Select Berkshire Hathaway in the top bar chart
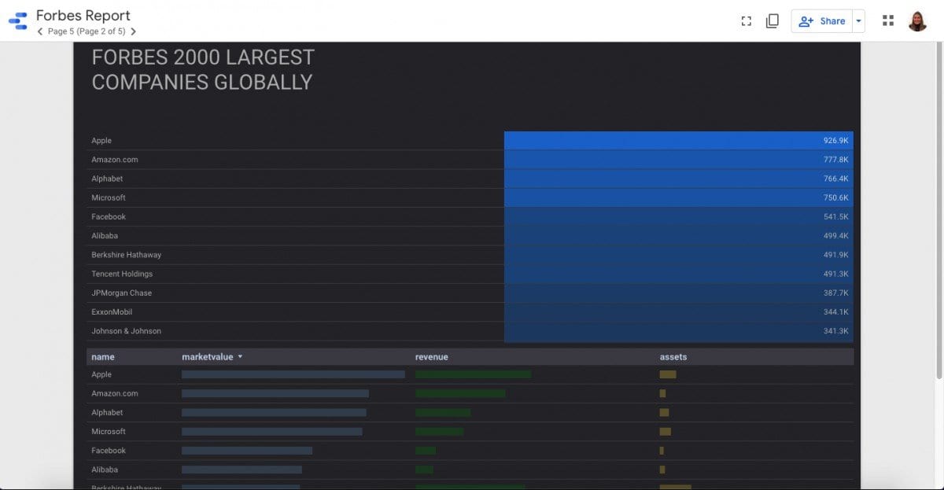Viewport: 944px width, 490px height. (127, 255)
